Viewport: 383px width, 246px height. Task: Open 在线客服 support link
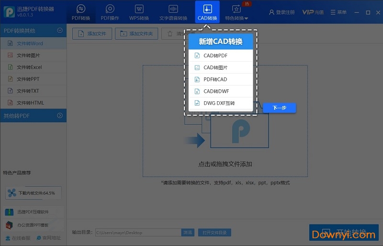click(x=18, y=238)
